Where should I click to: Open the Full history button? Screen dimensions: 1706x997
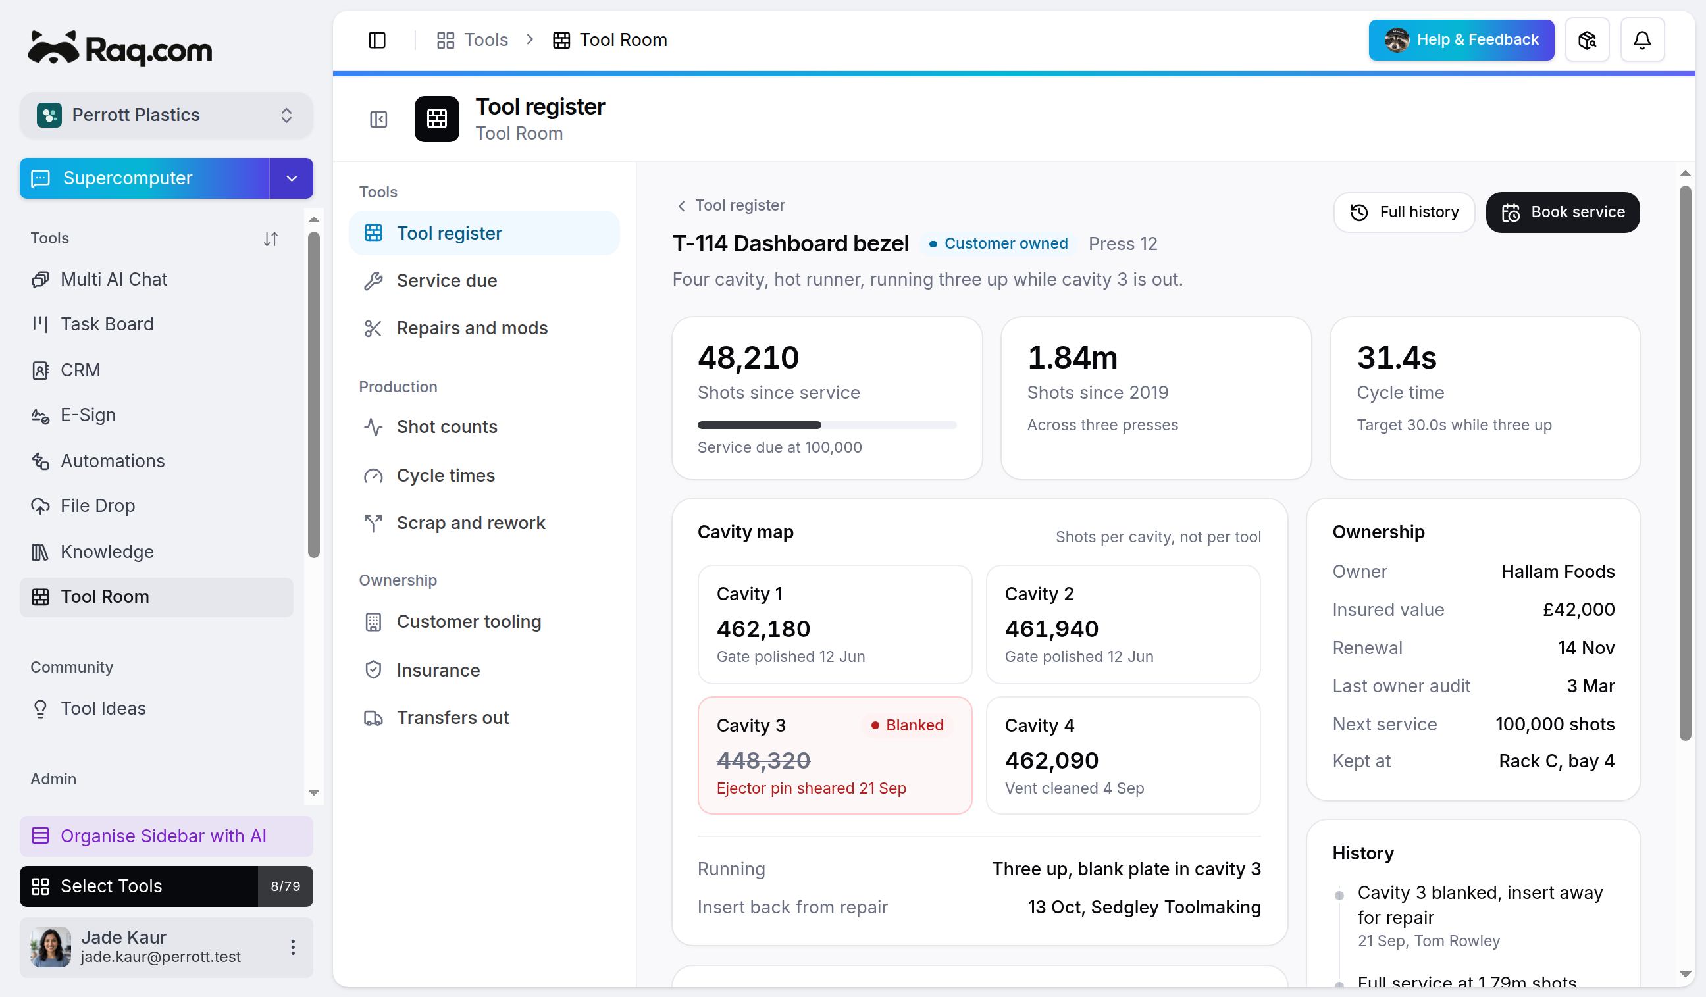point(1403,213)
